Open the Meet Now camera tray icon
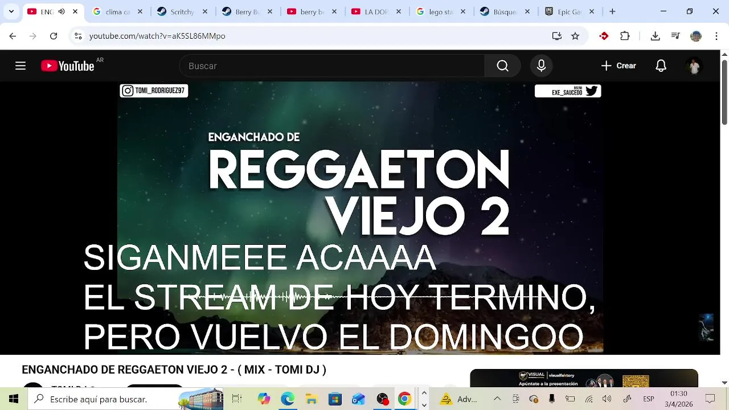The image size is (729, 410). click(516, 399)
